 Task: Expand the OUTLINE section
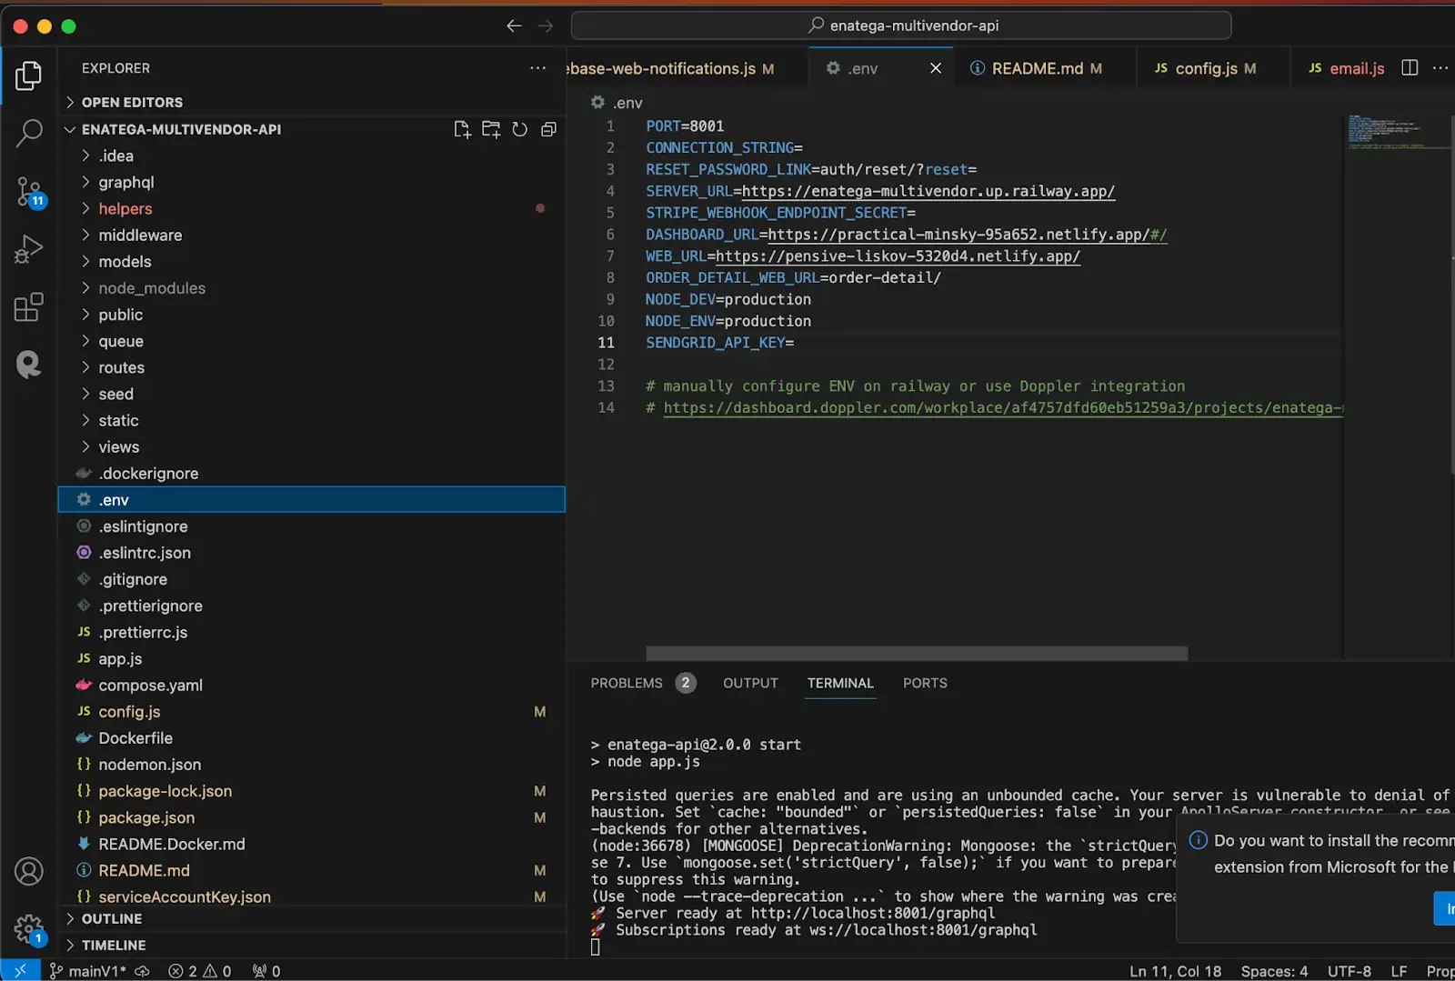(111, 919)
